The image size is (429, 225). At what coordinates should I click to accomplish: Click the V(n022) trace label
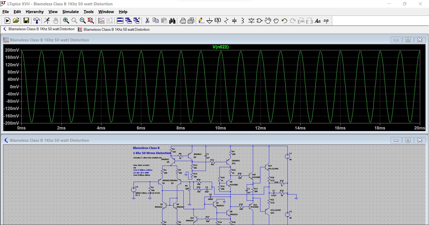220,47
